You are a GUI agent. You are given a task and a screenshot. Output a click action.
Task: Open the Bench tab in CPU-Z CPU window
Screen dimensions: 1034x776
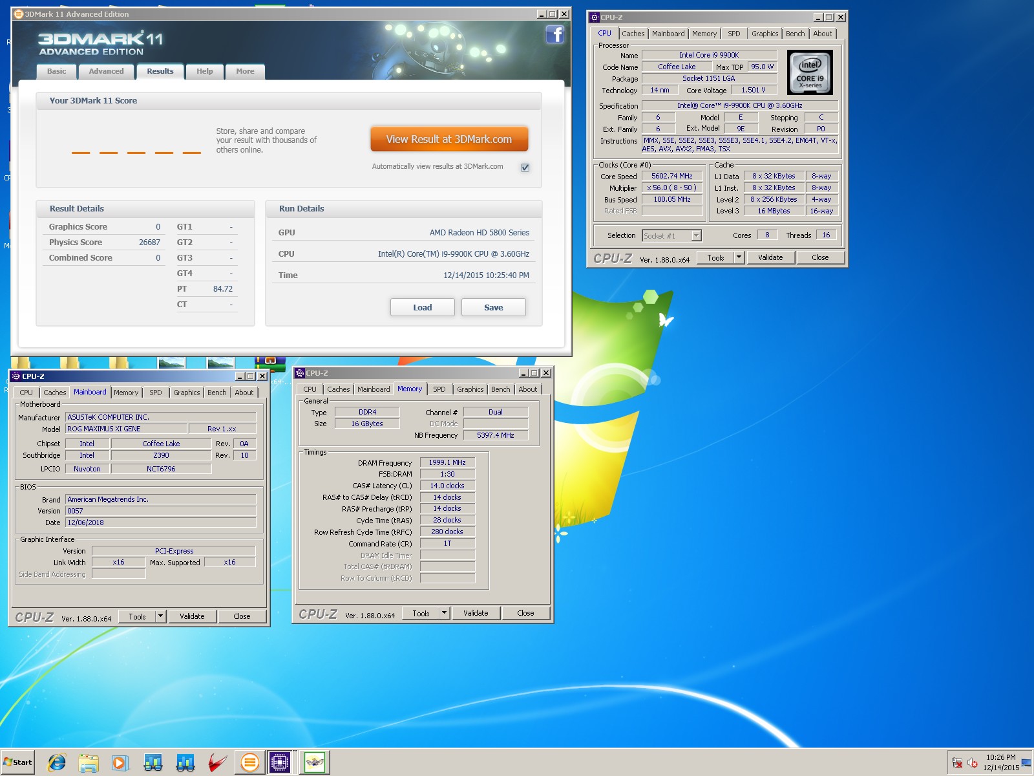pos(796,34)
